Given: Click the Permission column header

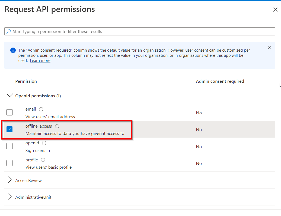Looking at the screenshot, I should tap(26, 81).
